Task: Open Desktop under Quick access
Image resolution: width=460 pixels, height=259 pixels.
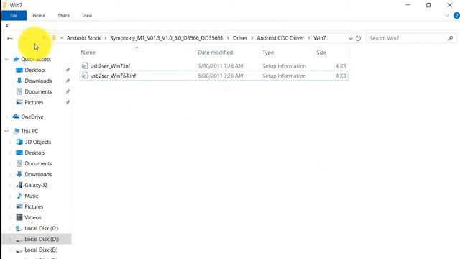Action: click(34, 70)
